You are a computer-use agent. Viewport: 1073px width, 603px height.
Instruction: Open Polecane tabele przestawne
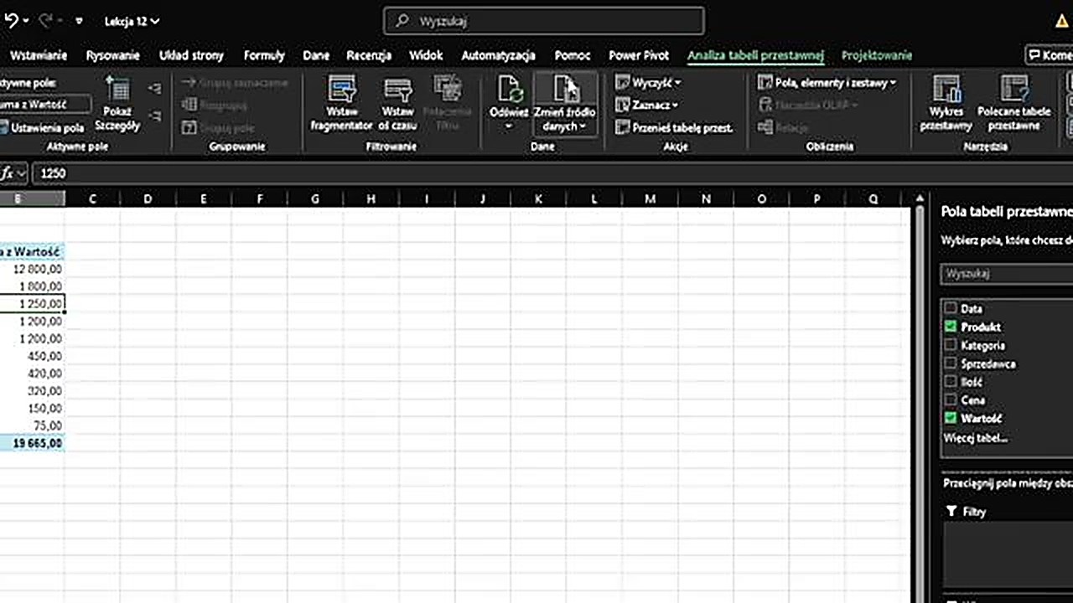(1013, 90)
